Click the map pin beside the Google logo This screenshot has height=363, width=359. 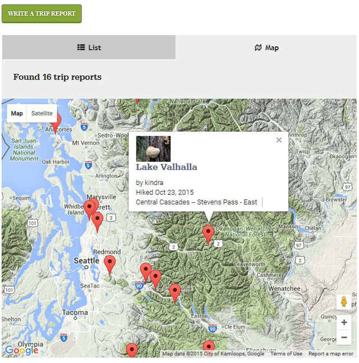tap(132, 351)
